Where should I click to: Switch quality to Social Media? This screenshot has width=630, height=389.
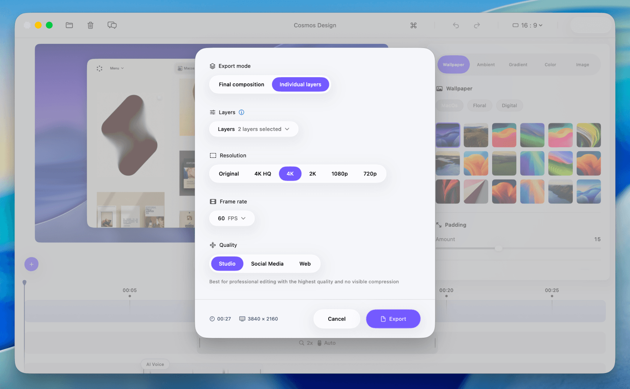267,264
